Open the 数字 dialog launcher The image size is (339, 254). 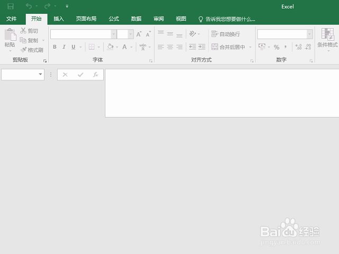(311, 61)
